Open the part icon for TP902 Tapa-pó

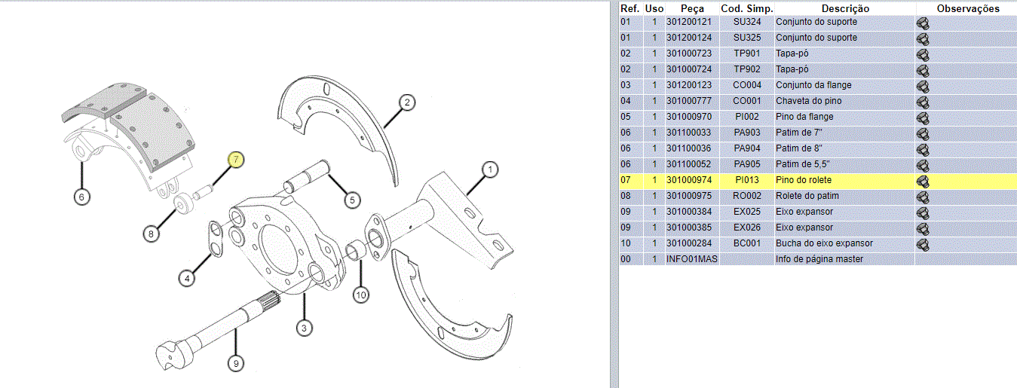coord(922,70)
